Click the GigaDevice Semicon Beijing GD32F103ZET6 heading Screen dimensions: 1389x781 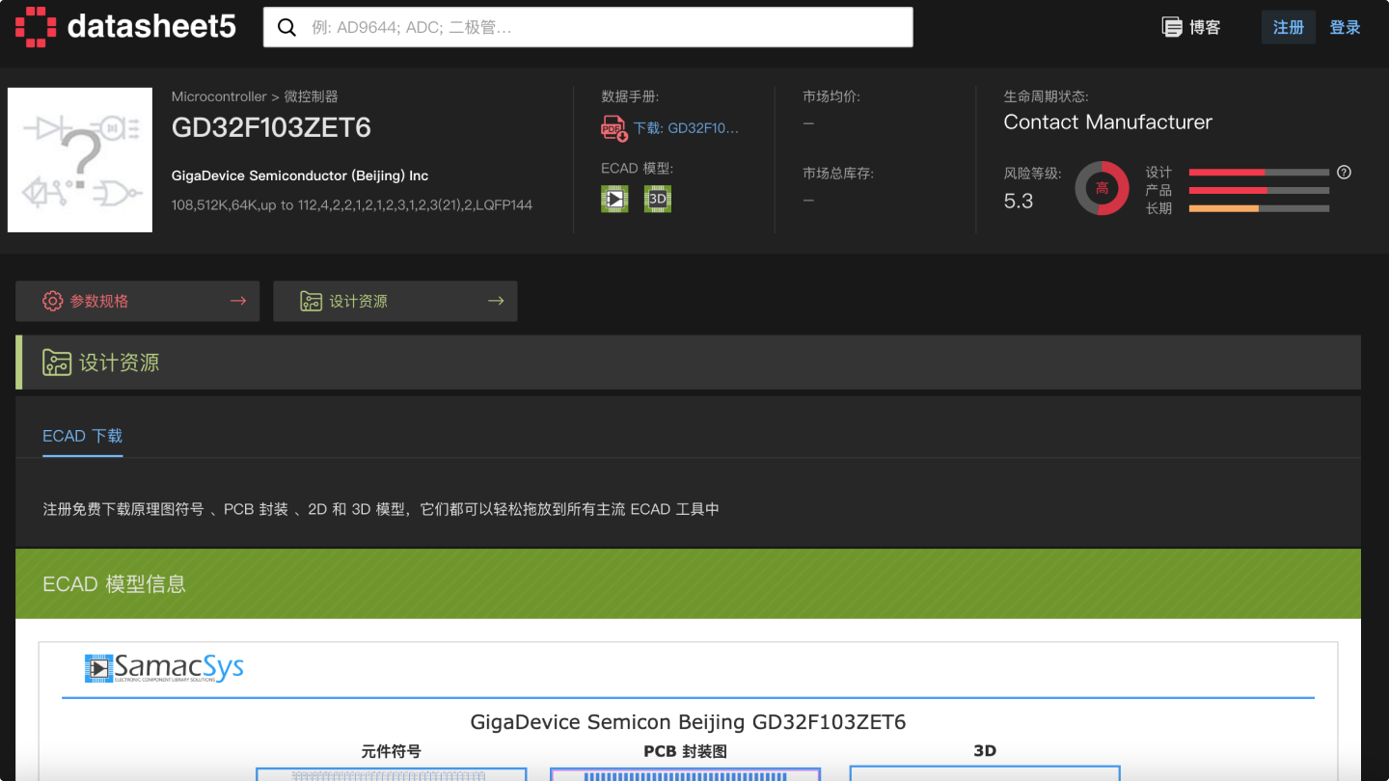tap(688, 721)
